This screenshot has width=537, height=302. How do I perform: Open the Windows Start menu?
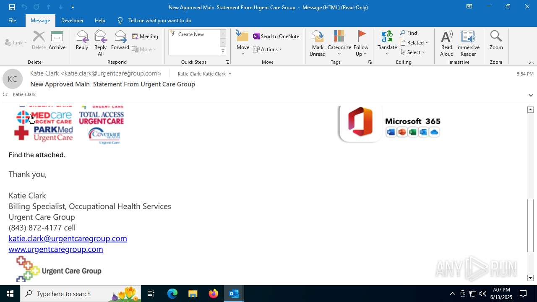point(10,294)
